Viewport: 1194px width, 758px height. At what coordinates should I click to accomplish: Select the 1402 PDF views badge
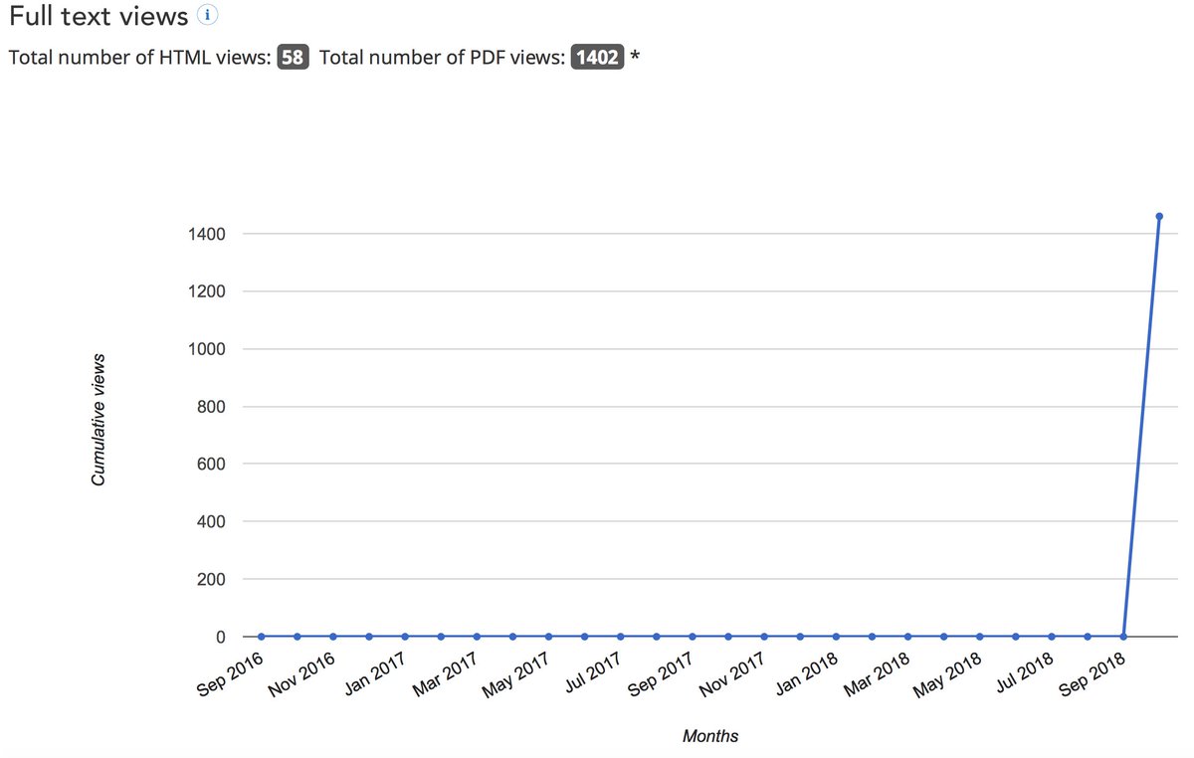click(597, 58)
